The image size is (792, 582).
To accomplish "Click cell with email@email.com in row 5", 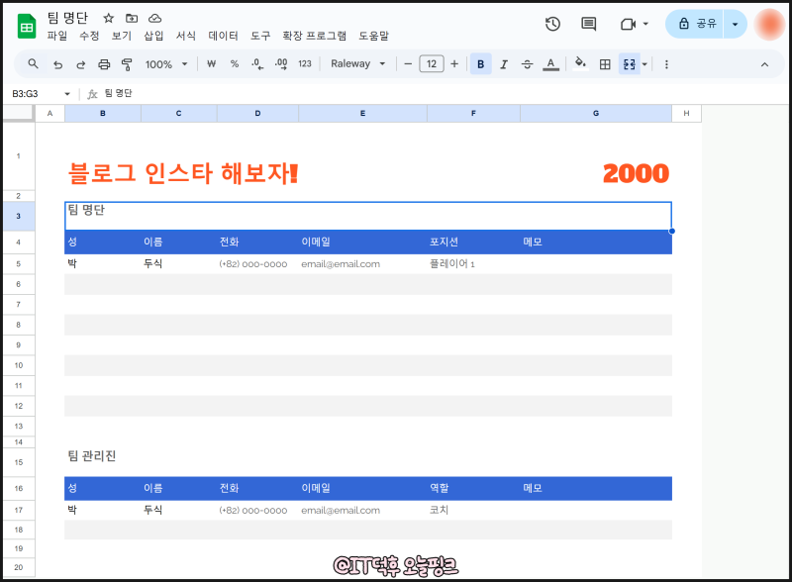I will (362, 263).
